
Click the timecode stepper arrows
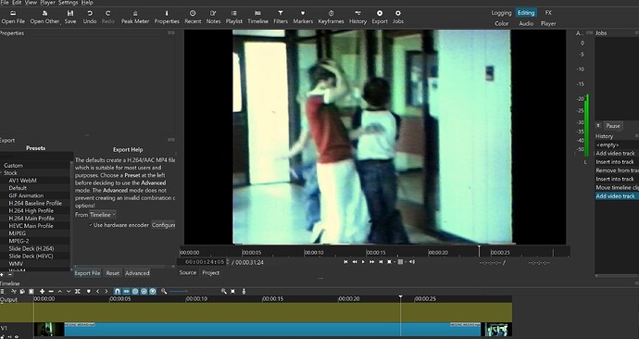click(228, 262)
